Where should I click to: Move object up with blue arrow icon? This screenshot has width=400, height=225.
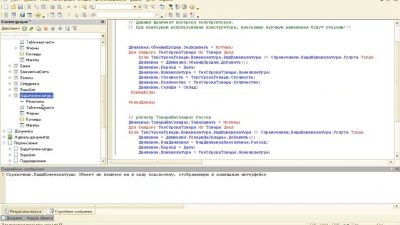tap(52, 29)
